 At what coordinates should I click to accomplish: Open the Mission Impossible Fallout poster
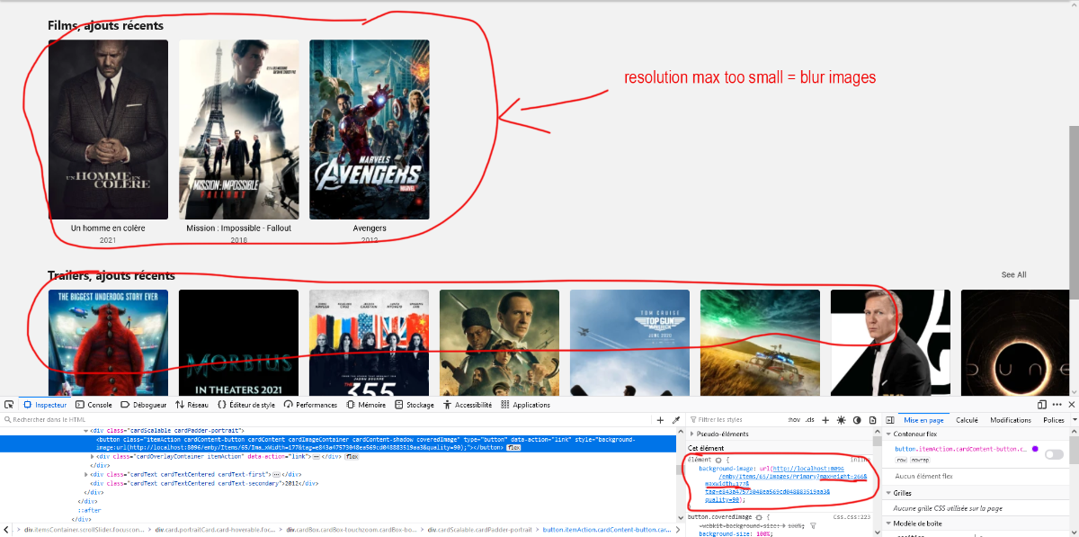pyautogui.click(x=238, y=130)
